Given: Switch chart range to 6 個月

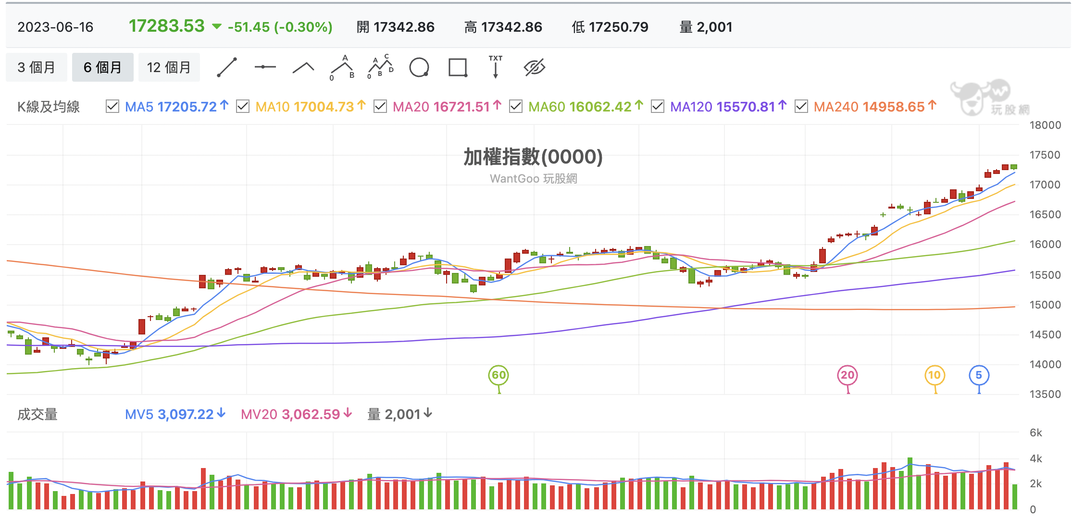Looking at the screenshot, I should pyautogui.click(x=103, y=67).
